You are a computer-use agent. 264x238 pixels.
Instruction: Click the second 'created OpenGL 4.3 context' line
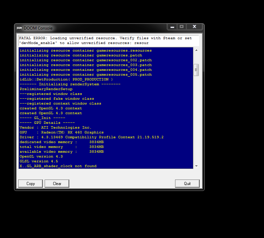pyautogui.click(x=51, y=113)
